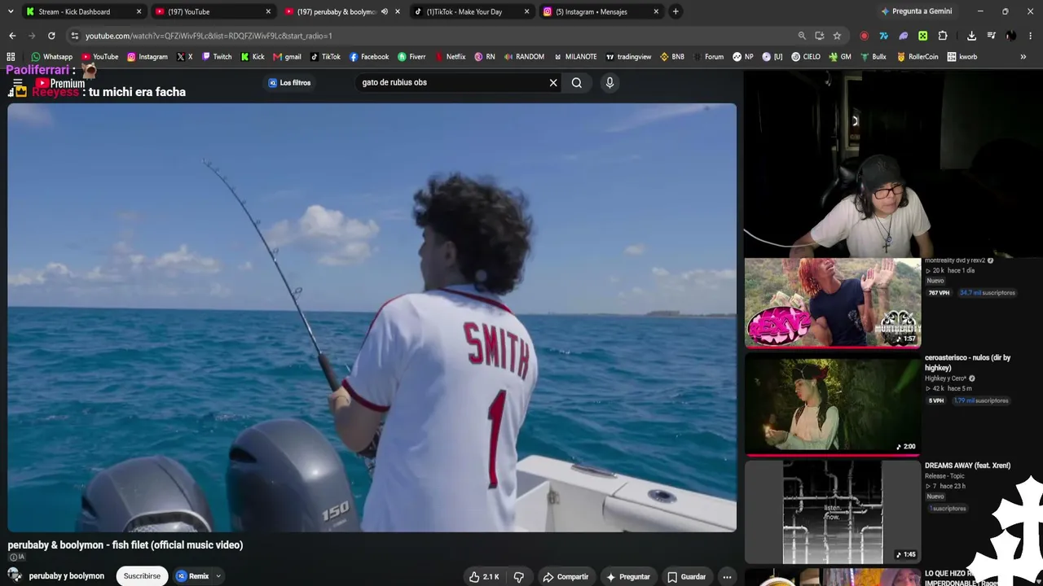Open the DREAMS AWAY video thumbnail
This screenshot has height=586, width=1043.
pyautogui.click(x=833, y=512)
